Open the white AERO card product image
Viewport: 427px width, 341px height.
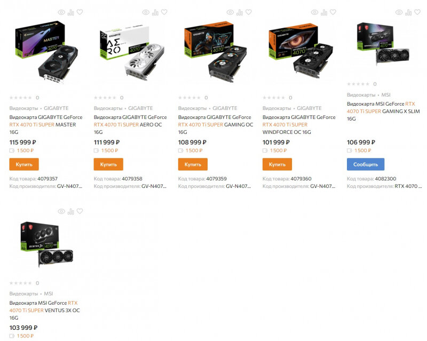[x=132, y=52]
